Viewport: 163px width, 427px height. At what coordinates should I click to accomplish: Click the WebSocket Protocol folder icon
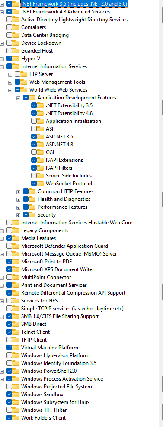(40, 184)
